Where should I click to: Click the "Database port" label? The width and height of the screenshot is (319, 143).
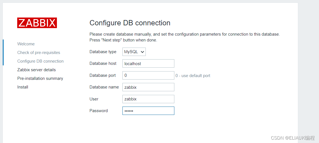click(102, 75)
